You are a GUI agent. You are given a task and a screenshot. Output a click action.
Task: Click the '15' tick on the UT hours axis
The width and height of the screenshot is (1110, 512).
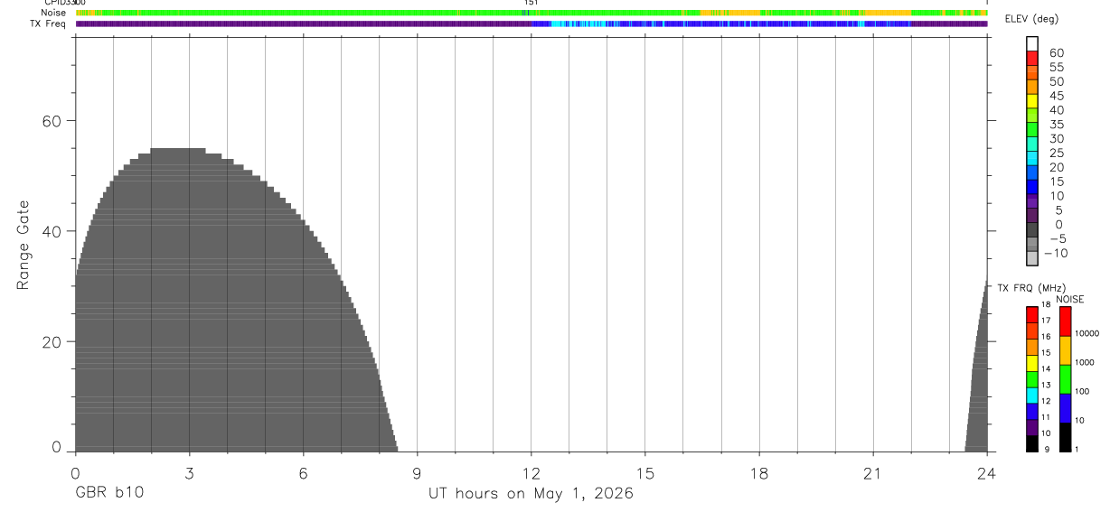point(645,474)
